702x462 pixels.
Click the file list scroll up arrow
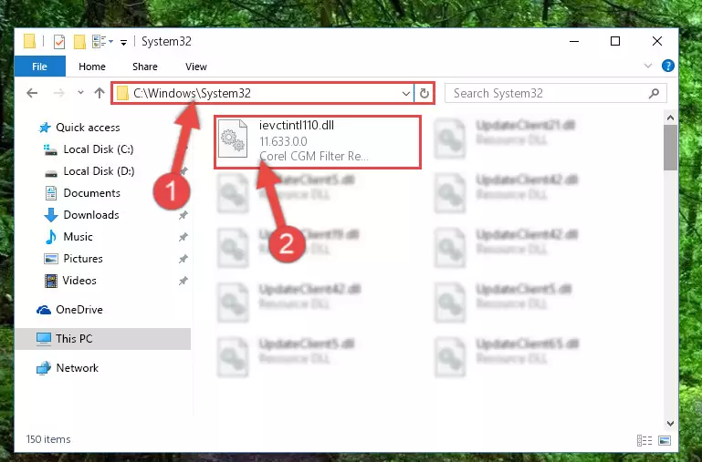point(670,118)
